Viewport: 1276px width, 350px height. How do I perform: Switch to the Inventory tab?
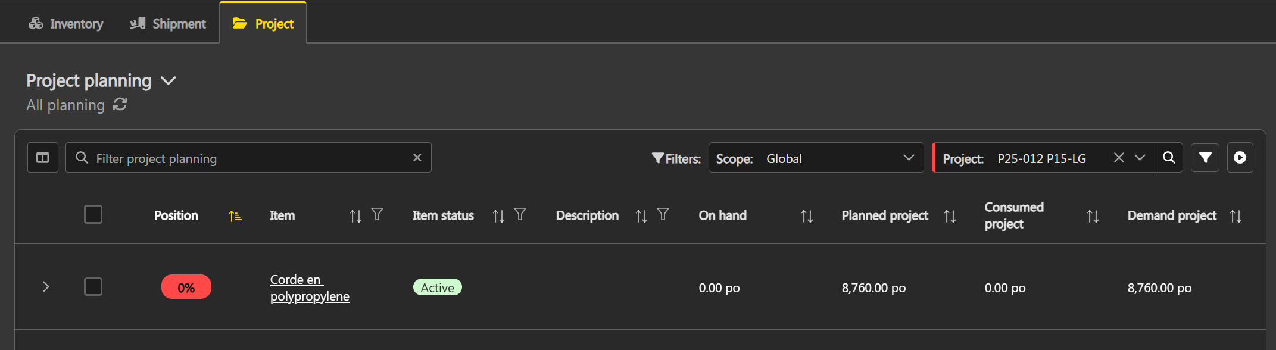click(66, 24)
